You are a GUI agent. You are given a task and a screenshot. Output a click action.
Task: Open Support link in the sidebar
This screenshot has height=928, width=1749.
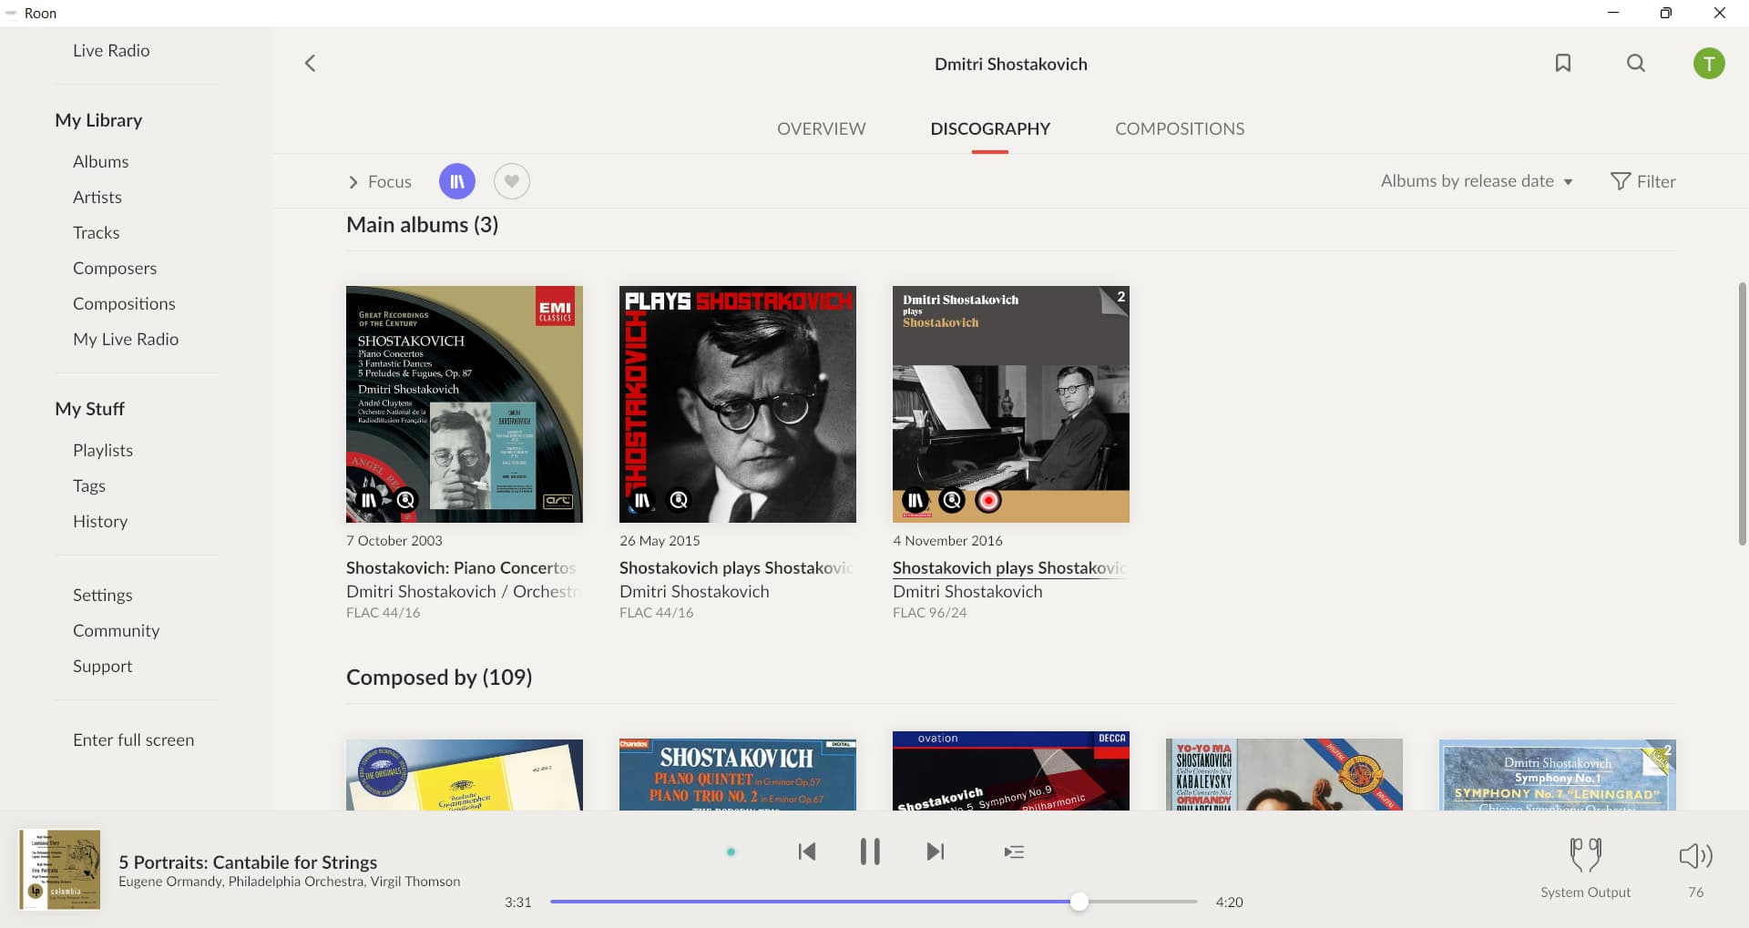(103, 666)
